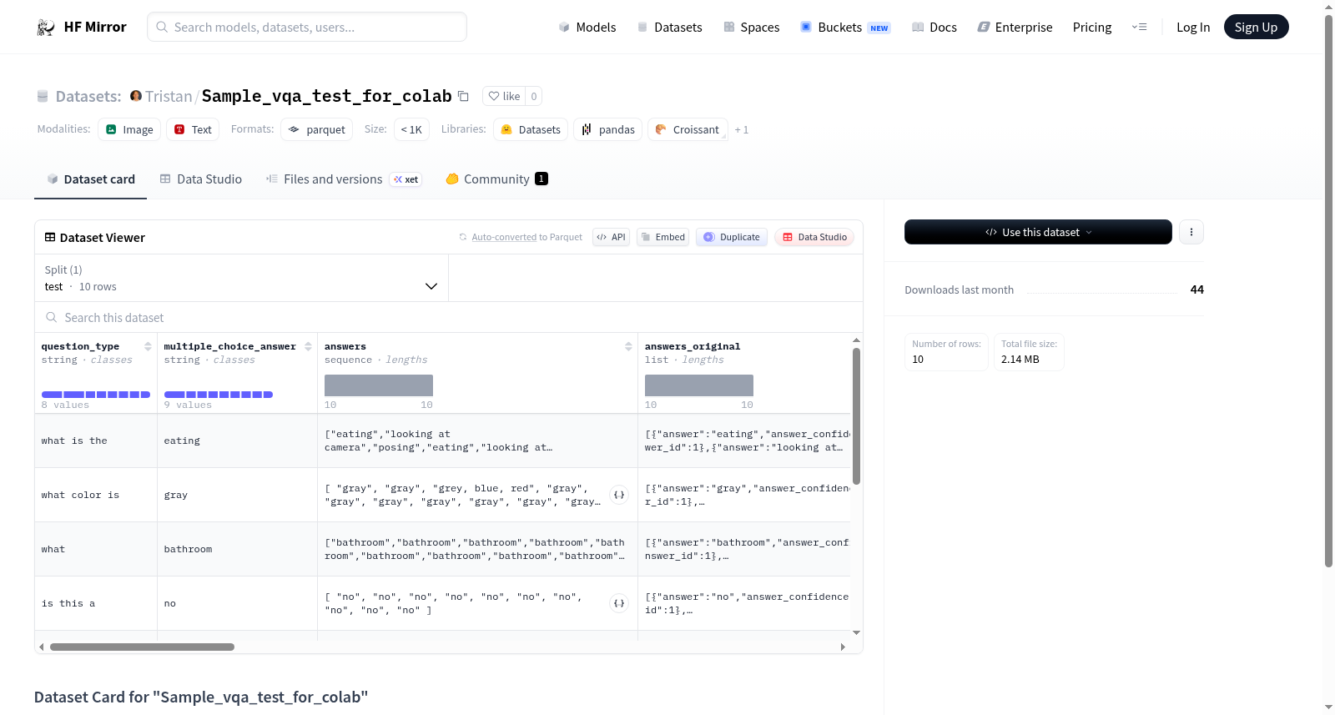Select the Image modality tag
1335x715 pixels.
[129, 129]
